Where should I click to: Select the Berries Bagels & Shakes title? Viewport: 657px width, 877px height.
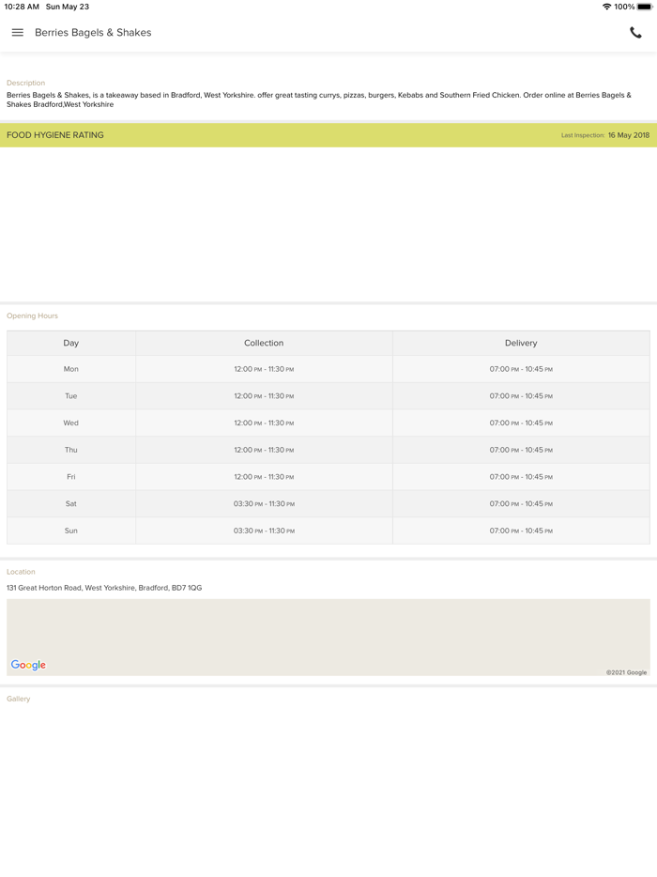coord(93,33)
